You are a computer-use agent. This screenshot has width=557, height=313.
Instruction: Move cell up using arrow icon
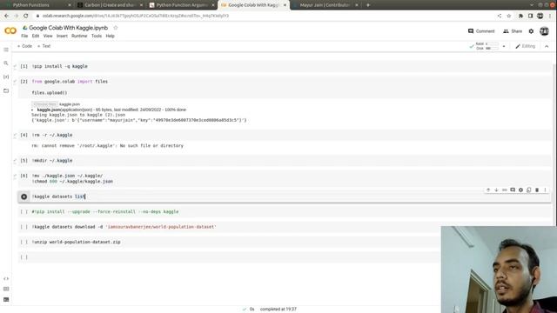[x=488, y=190]
